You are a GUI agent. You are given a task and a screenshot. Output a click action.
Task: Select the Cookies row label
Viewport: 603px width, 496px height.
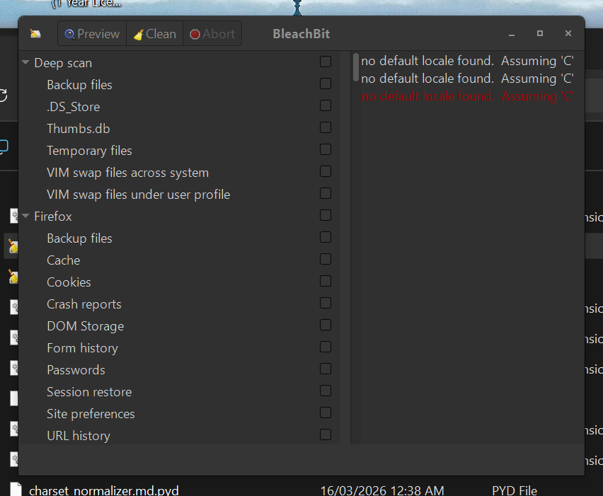[x=69, y=282]
